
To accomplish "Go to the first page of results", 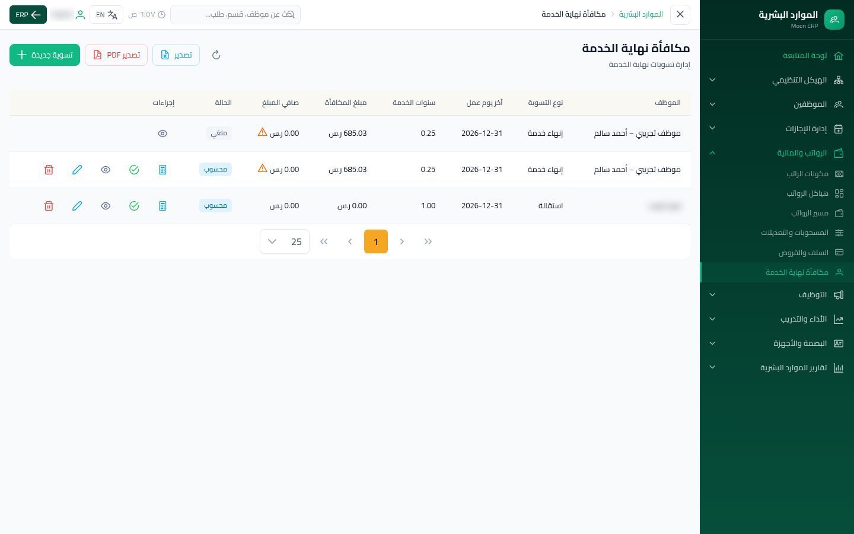I will pyautogui.click(x=428, y=241).
